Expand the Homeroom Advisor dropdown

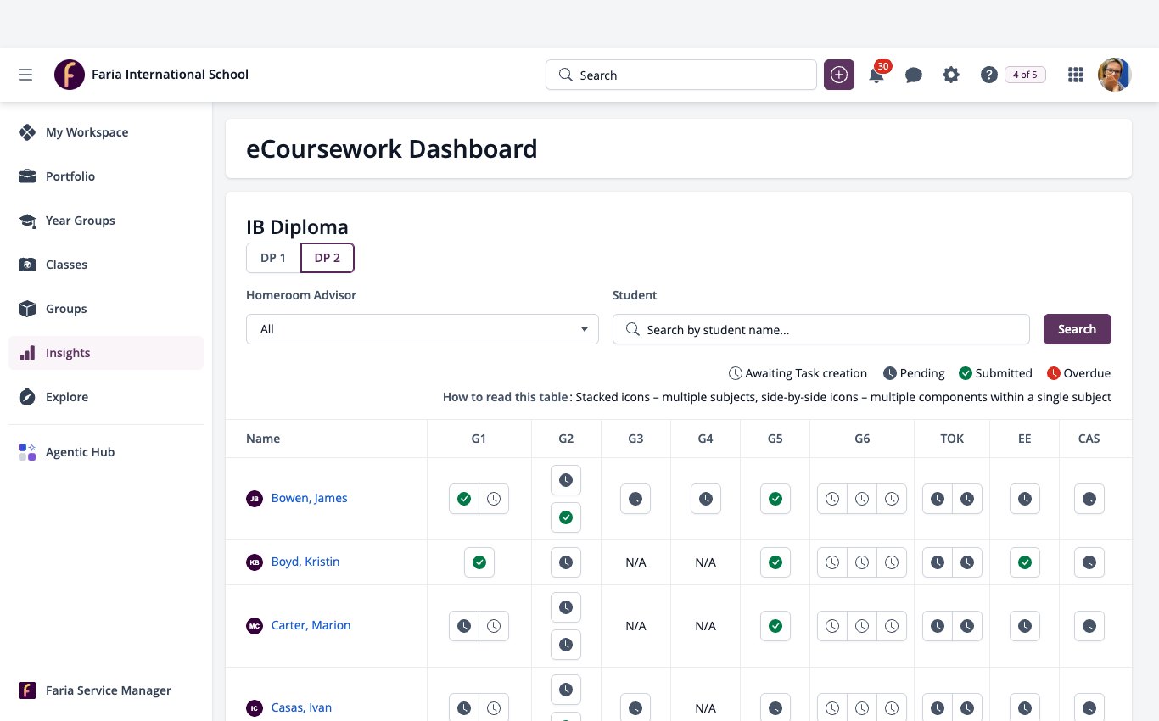423,329
